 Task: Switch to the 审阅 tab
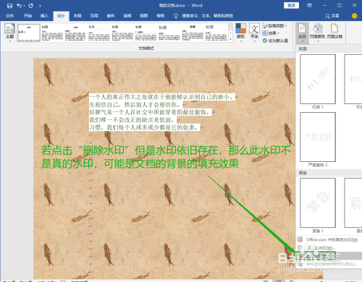pyautogui.click(x=127, y=16)
